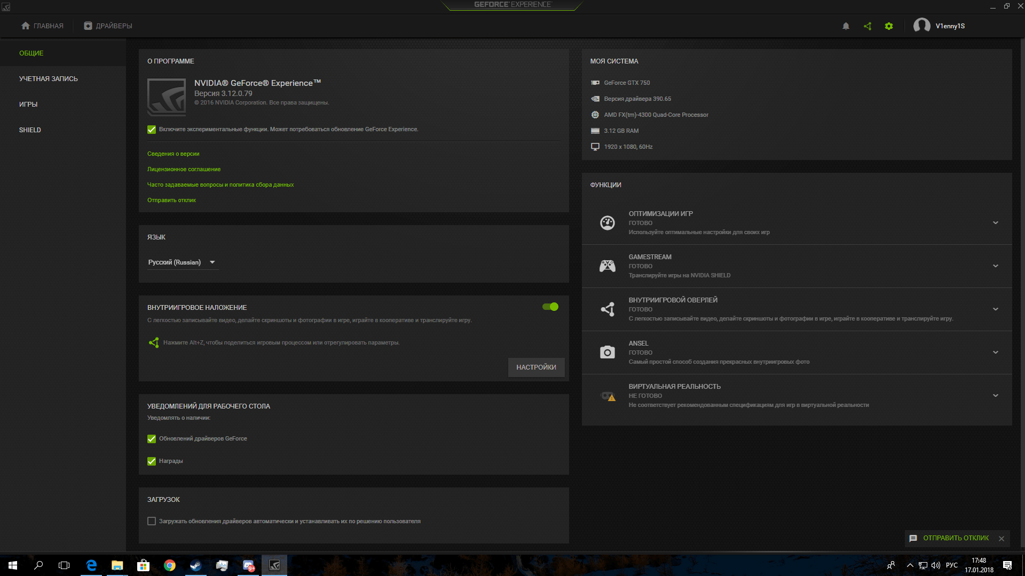Open the FAQ and data collection policy link
The width and height of the screenshot is (1025, 576).
[220, 185]
